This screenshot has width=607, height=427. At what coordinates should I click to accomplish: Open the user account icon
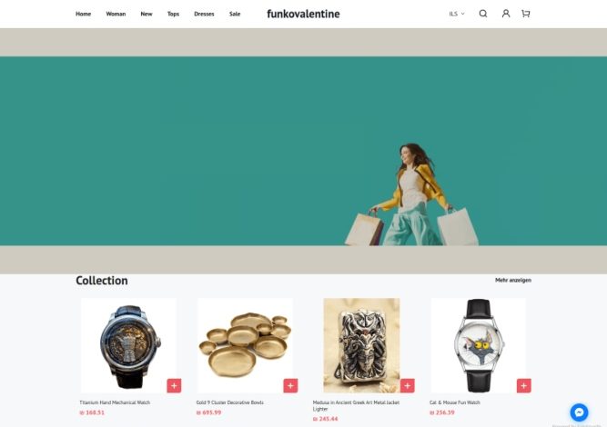pyautogui.click(x=506, y=14)
